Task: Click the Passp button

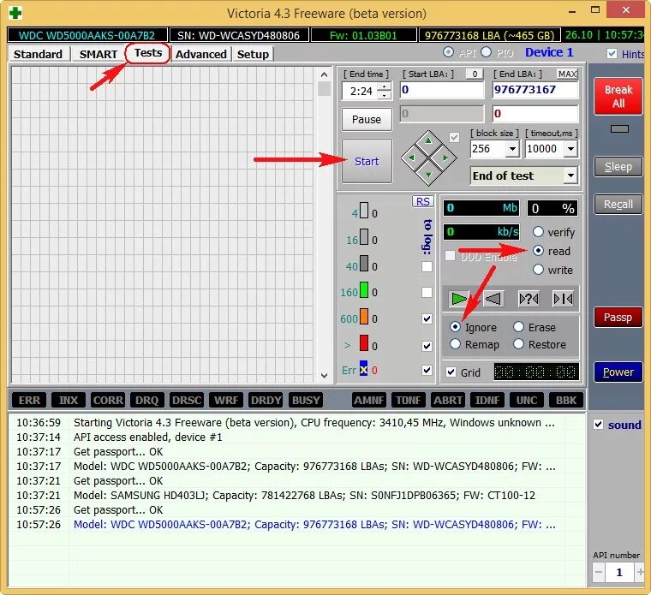Action: 618,317
